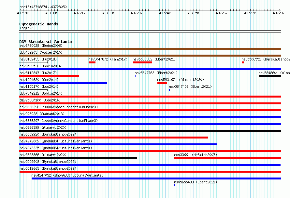Click the esv2760028 (Redon2006) variant label
Viewport: 290px width, 198px height.
pos(41,46)
